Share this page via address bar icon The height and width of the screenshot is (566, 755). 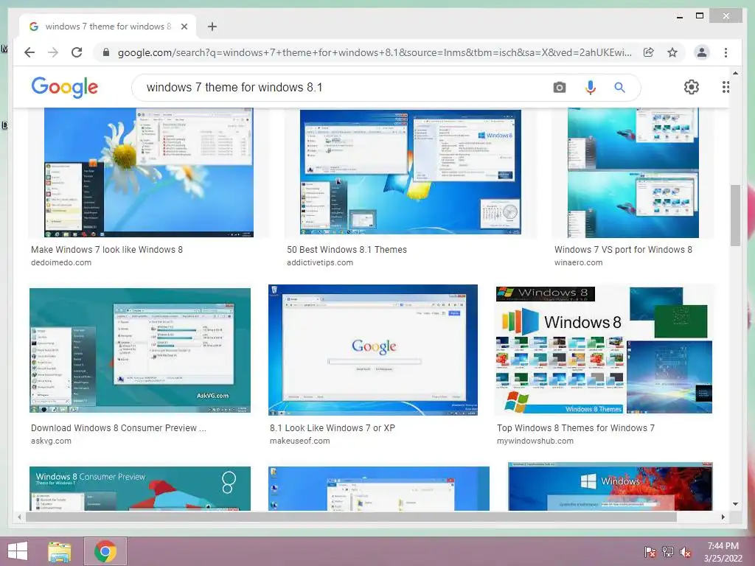pyautogui.click(x=649, y=52)
